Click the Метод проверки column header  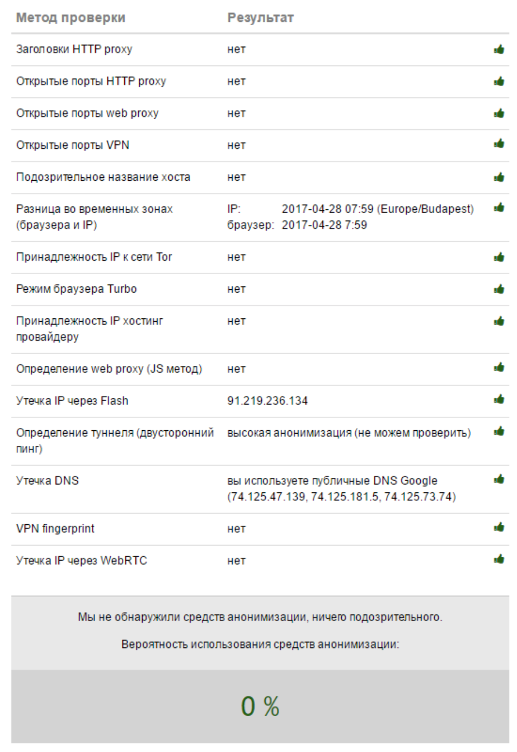click(70, 18)
